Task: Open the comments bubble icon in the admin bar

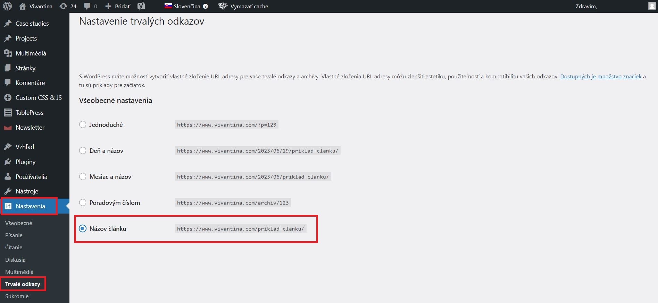Action: pos(87,6)
